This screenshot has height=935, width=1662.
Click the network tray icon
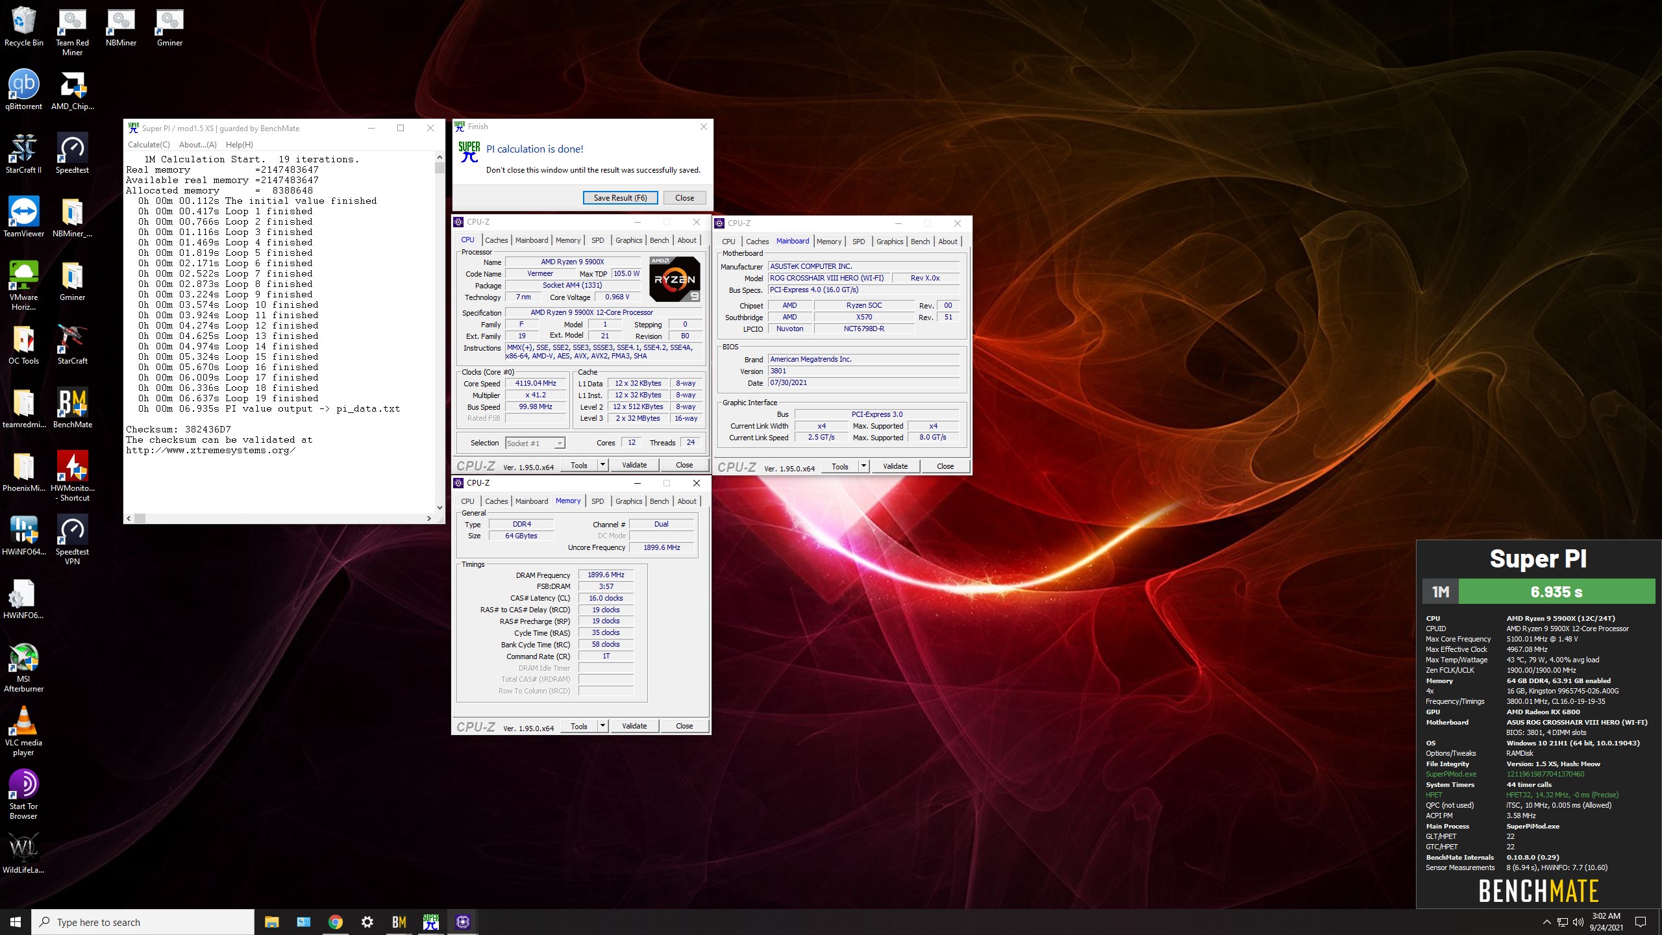click(1563, 922)
